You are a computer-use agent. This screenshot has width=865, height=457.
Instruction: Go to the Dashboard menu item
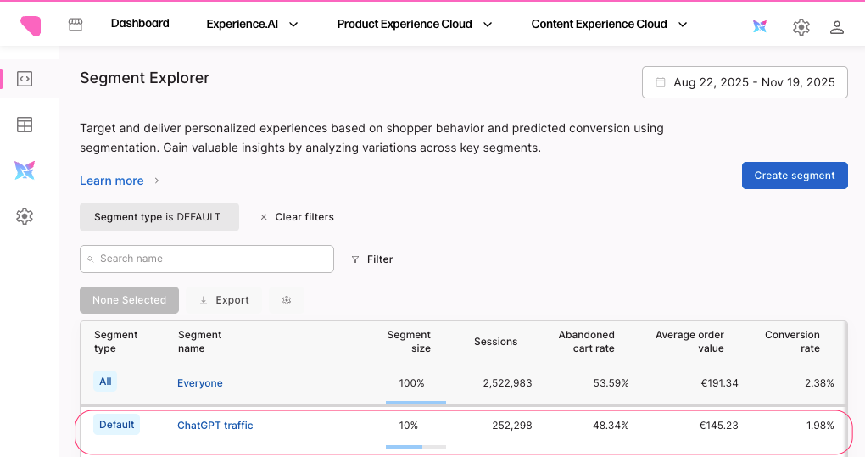pyautogui.click(x=140, y=24)
